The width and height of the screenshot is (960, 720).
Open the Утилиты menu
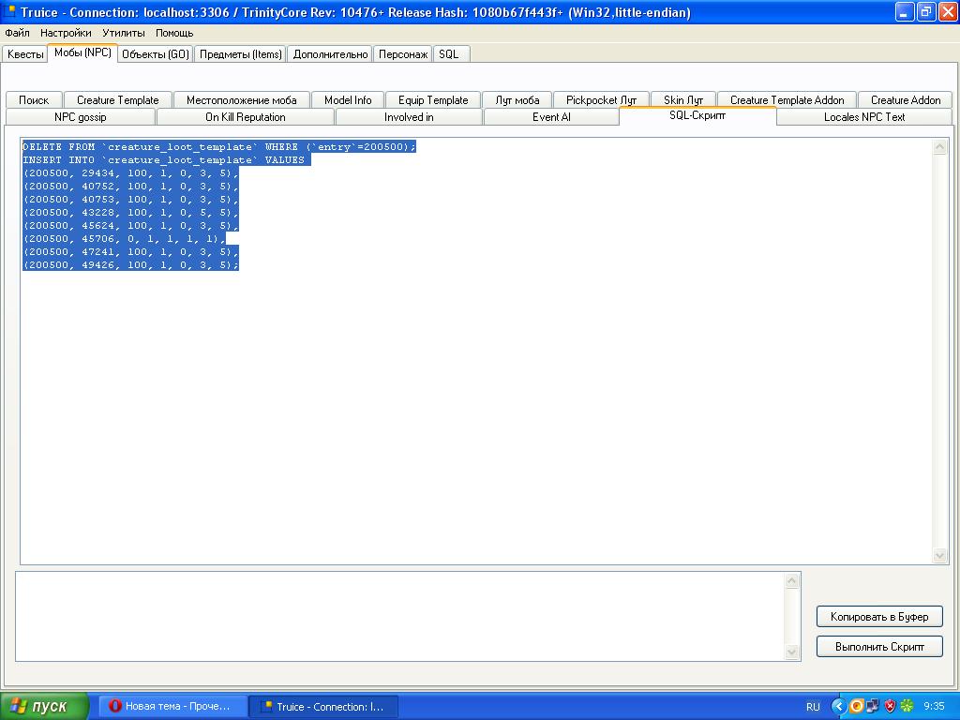point(124,33)
